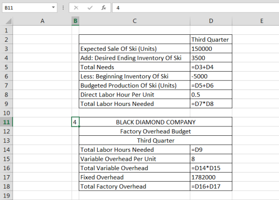Expand the Name Box dropdown arrow
The width and height of the screenshot is (279, 200).
[x=53, y=7]
